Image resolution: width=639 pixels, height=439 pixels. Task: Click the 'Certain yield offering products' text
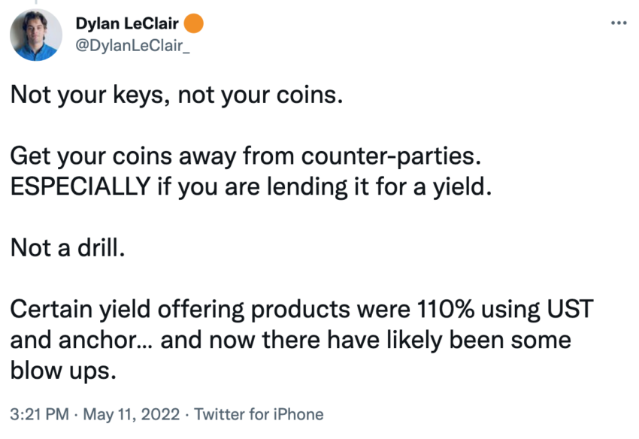(180, 309)
